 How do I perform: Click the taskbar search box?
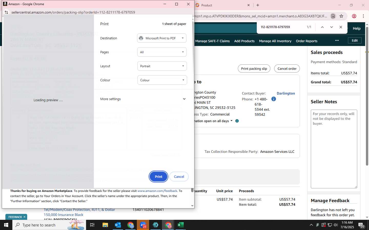point(49,225)
